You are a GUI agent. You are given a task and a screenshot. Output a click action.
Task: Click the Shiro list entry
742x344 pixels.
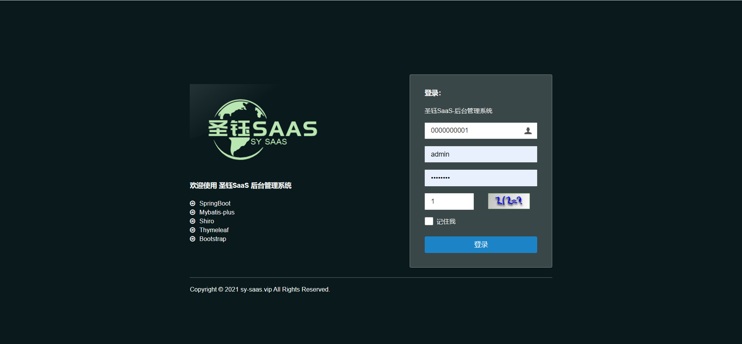click(207, 221)
